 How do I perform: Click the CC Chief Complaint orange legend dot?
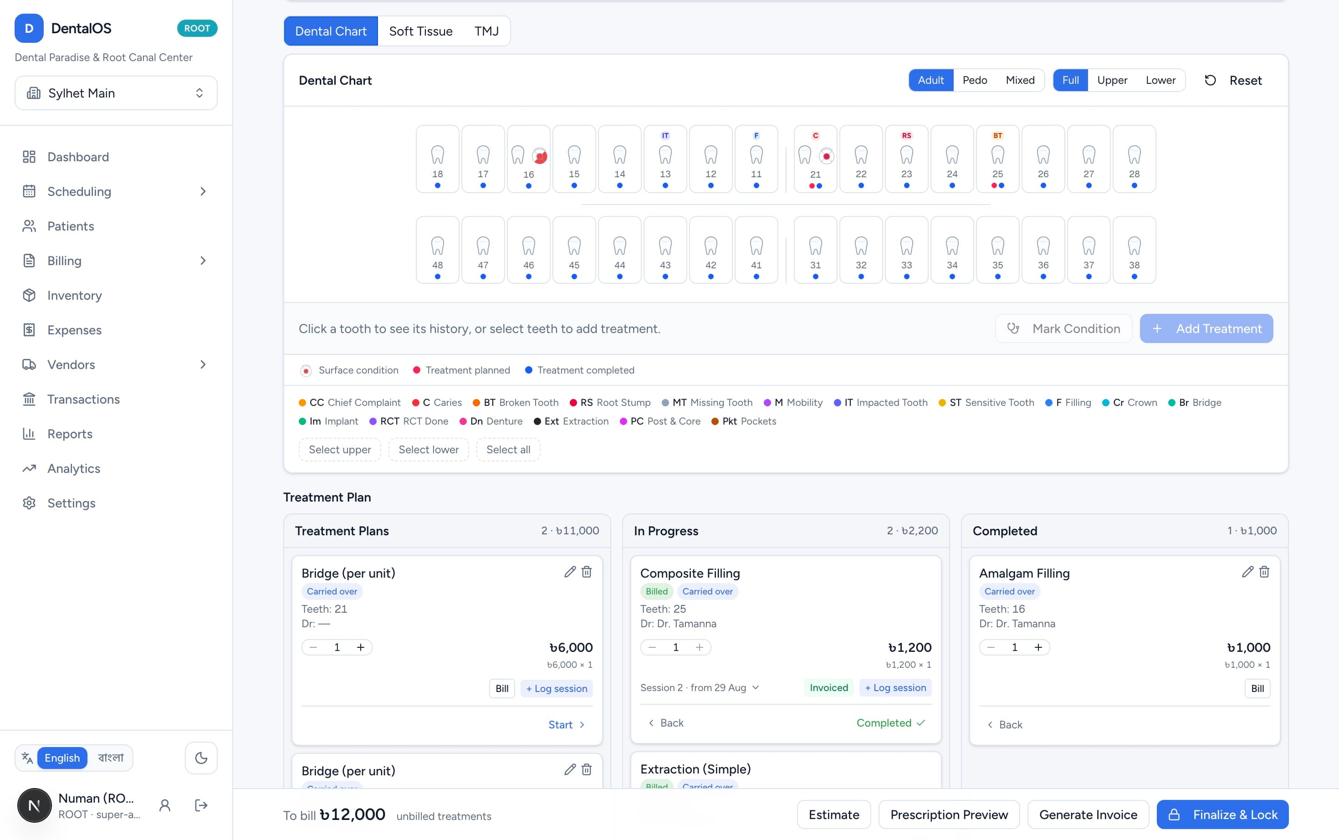click(302, 402)
